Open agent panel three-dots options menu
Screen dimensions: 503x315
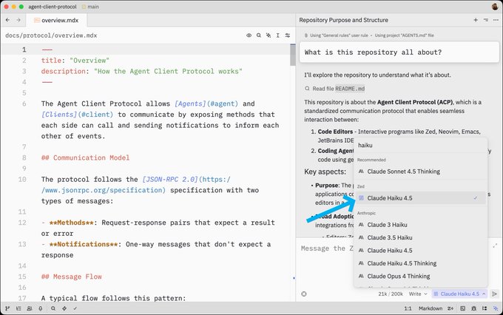coord(496,20)
